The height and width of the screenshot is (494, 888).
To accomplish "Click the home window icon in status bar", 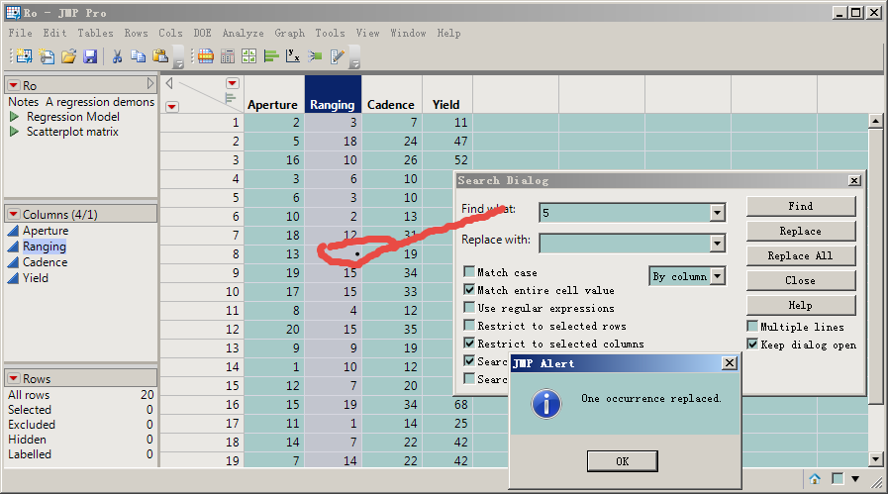I will point(814,479).
